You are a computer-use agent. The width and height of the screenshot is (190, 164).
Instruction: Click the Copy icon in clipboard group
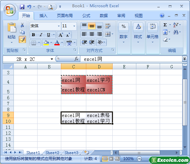(22, 32)
